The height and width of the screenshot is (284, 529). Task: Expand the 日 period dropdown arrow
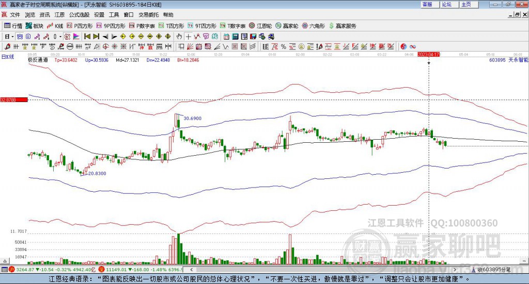click(x=12, y=37)
